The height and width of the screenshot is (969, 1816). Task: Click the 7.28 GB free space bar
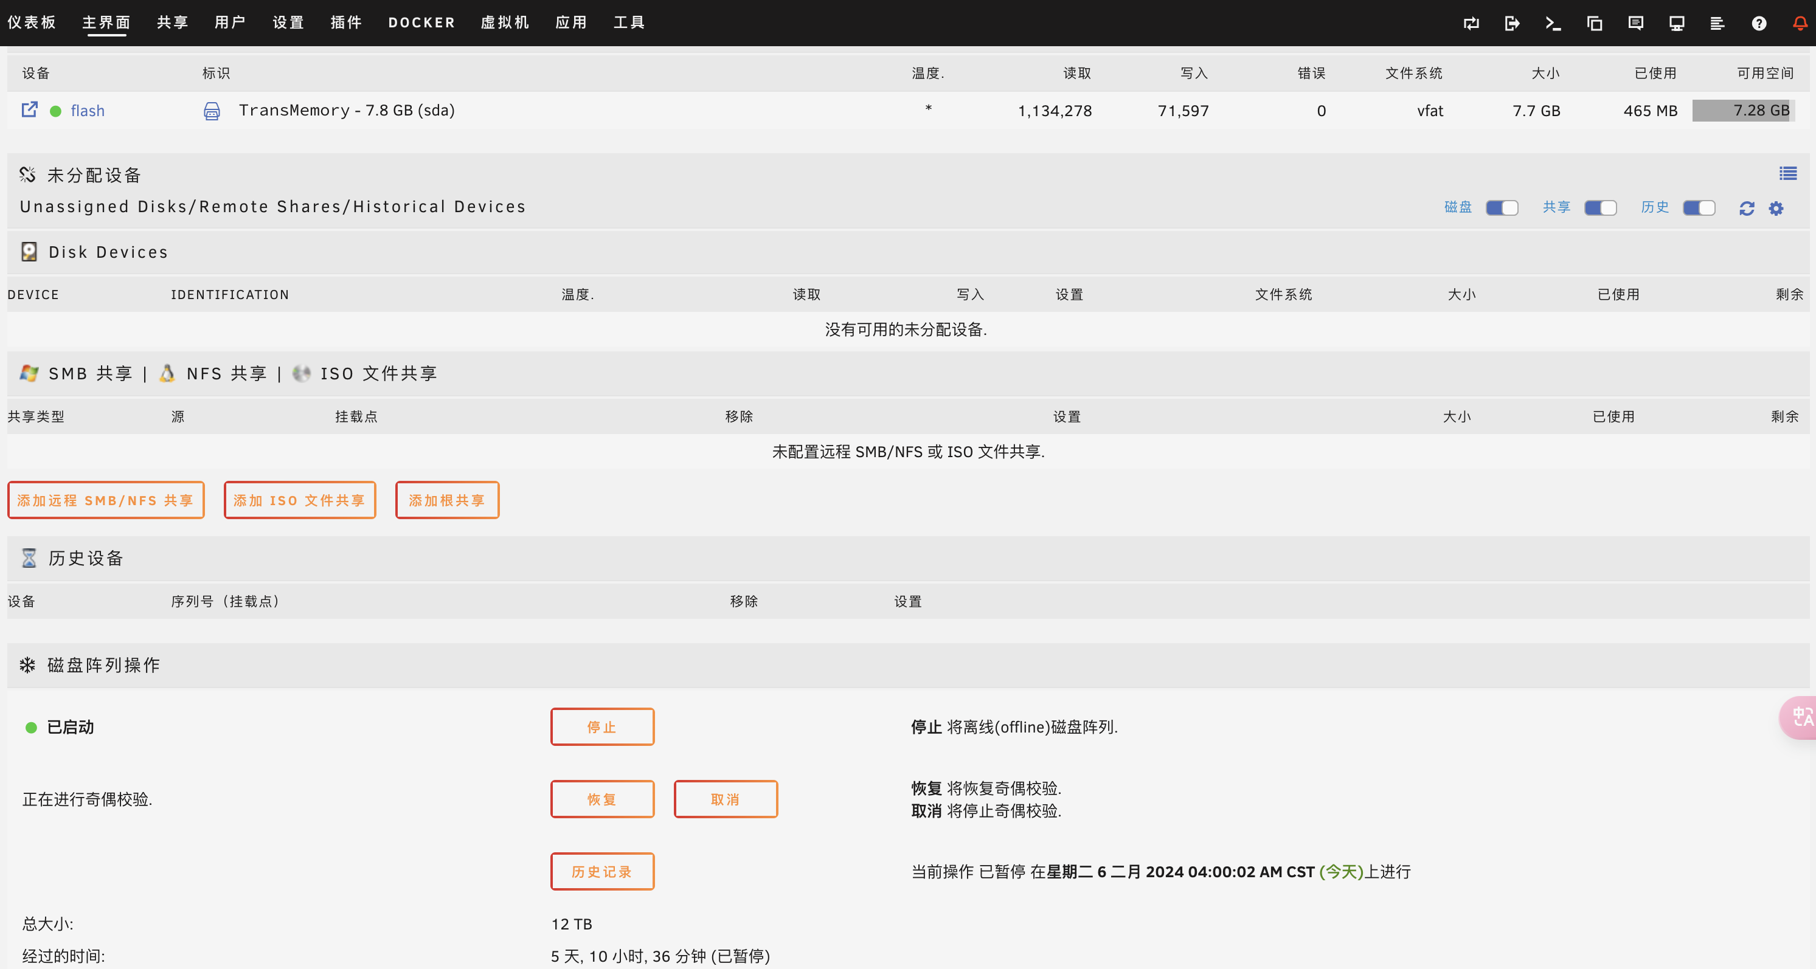(x=1742, y=111)
